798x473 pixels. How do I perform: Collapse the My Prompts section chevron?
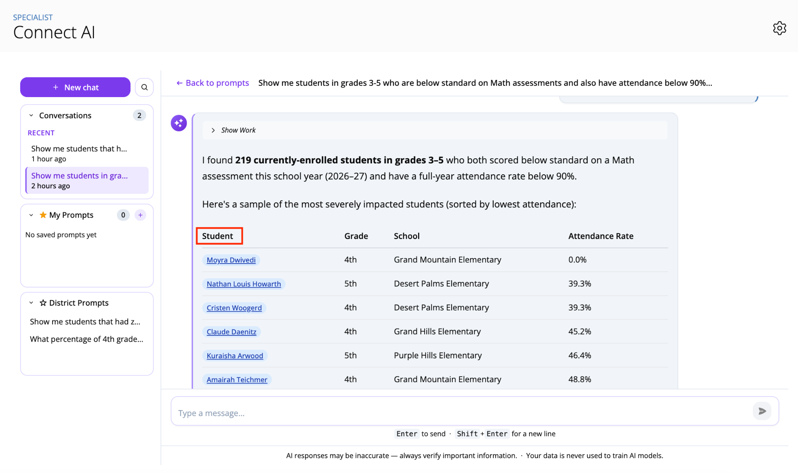pyautogui.click(x=31, y=215)
